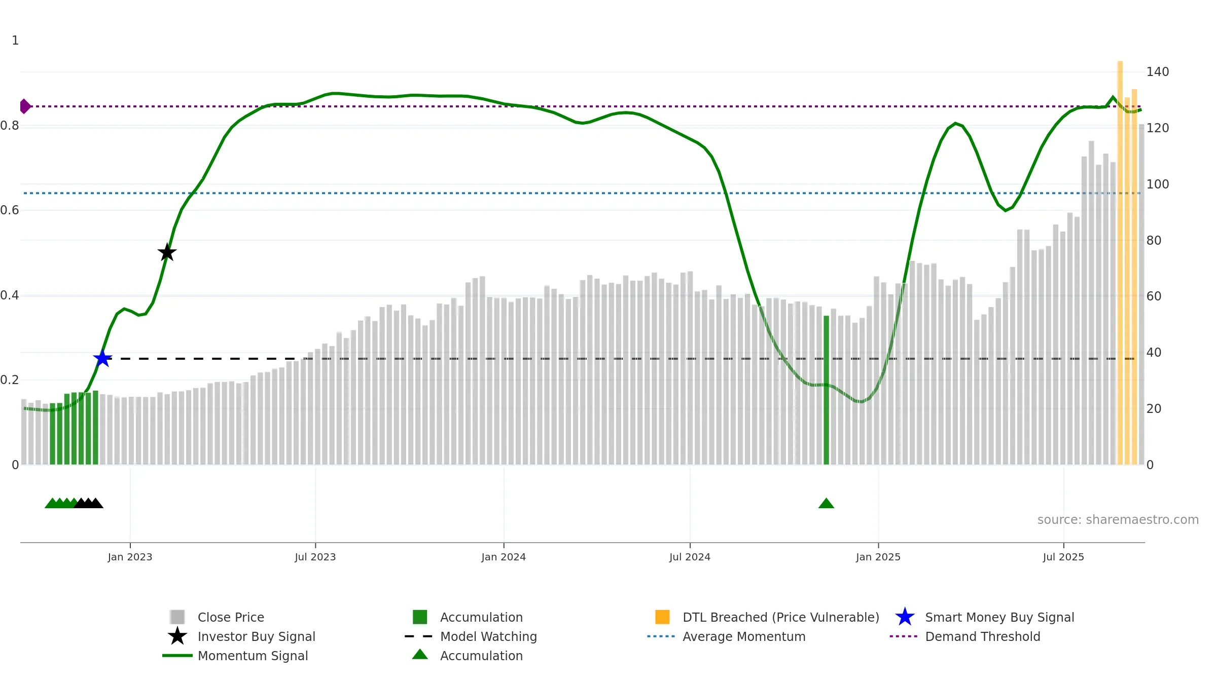Click the Jul 2024 axis label
The height and width of the screenshot is (684, 1217).
point(690,557)
